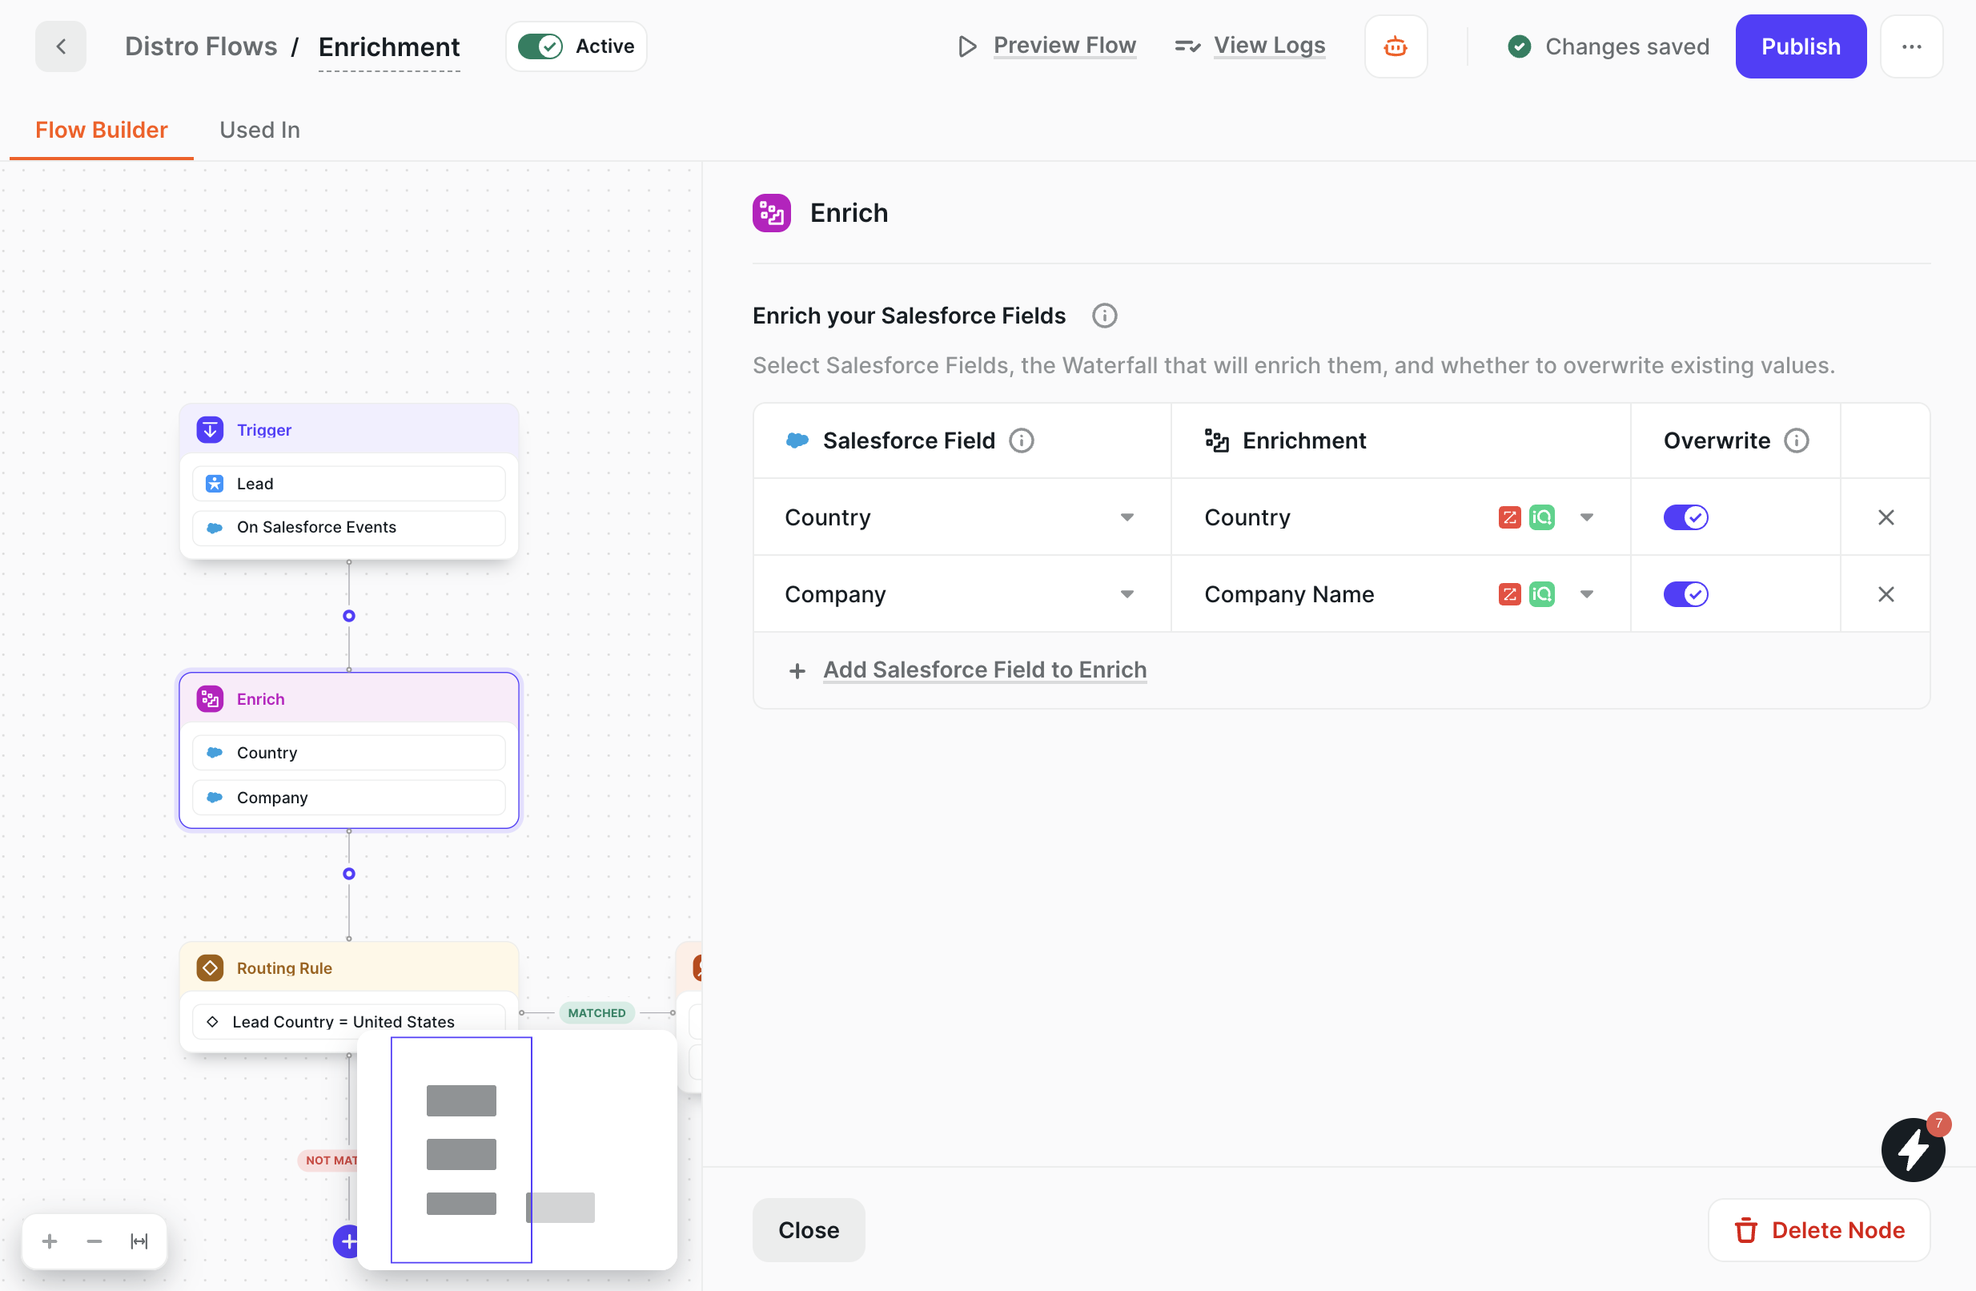Go back using the left chevron button

point(60,46)
